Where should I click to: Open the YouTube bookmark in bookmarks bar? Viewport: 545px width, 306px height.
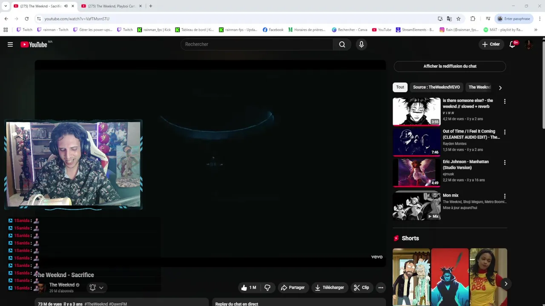tap(381, 30)
